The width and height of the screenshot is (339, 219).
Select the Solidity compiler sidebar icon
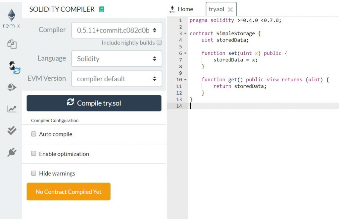[15, 68]
